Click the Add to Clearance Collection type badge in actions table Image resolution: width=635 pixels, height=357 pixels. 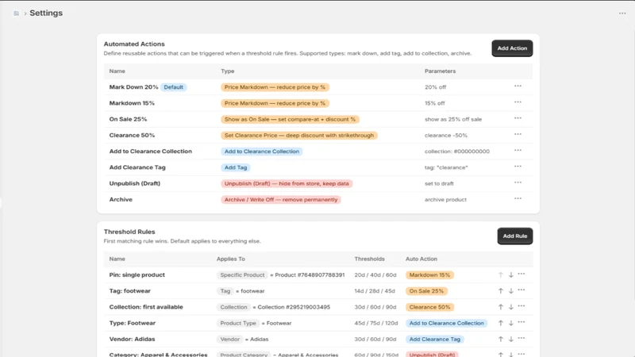262,152
